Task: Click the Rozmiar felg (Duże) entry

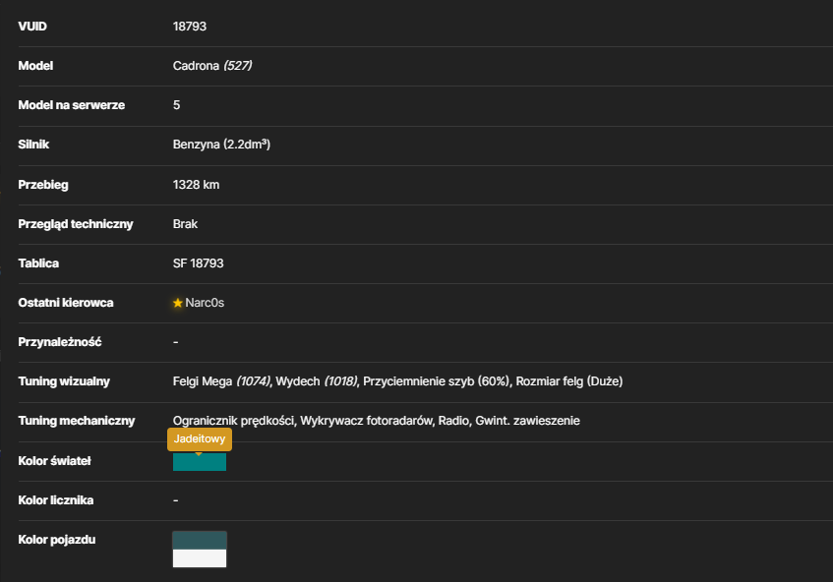Action: point(569,381)
